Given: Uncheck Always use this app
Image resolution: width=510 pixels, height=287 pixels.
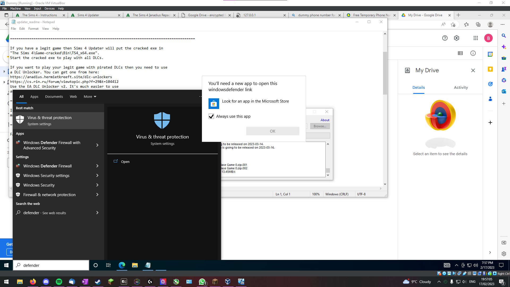Looking at the screenshot, I should click(x=211, y=116).
